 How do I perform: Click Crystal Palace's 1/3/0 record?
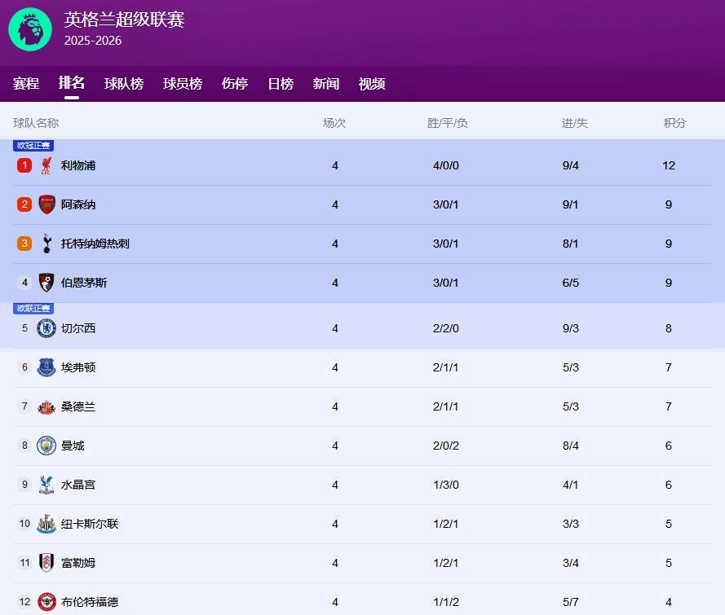pos(446,485)
